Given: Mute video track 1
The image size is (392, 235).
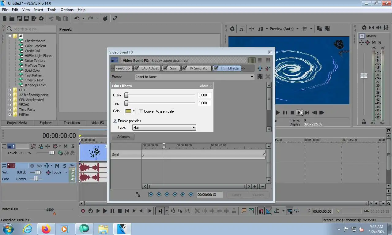Looking at the screenshot, I should (66, 147).
